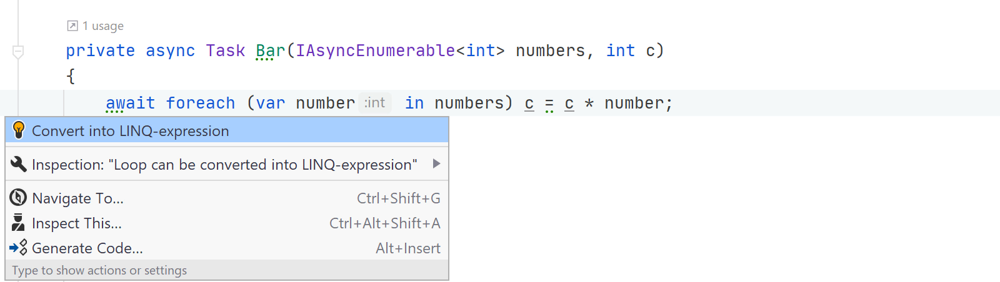Click the 1 usage code lens link

click(x=103, y=26)
